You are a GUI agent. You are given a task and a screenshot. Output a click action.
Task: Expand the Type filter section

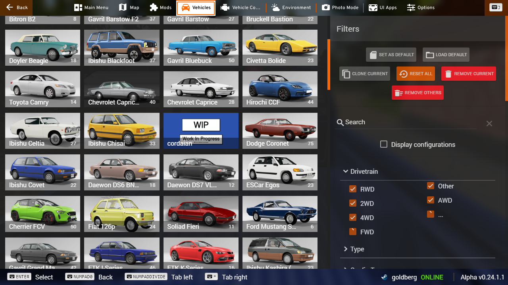tap(354, 249)
